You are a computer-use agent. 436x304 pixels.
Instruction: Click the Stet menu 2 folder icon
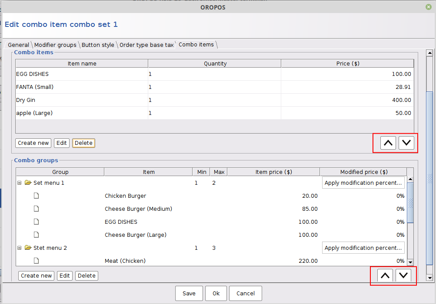point(28,248)
